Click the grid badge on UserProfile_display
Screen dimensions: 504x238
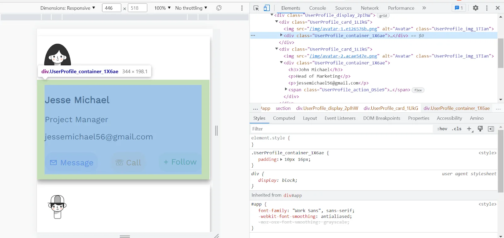pyautogui.click(x=383, y=15)
